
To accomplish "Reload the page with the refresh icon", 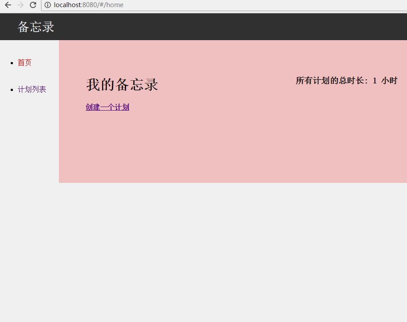I will tap(33, 5).
